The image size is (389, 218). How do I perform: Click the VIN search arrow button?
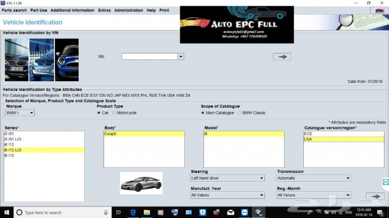282,57
